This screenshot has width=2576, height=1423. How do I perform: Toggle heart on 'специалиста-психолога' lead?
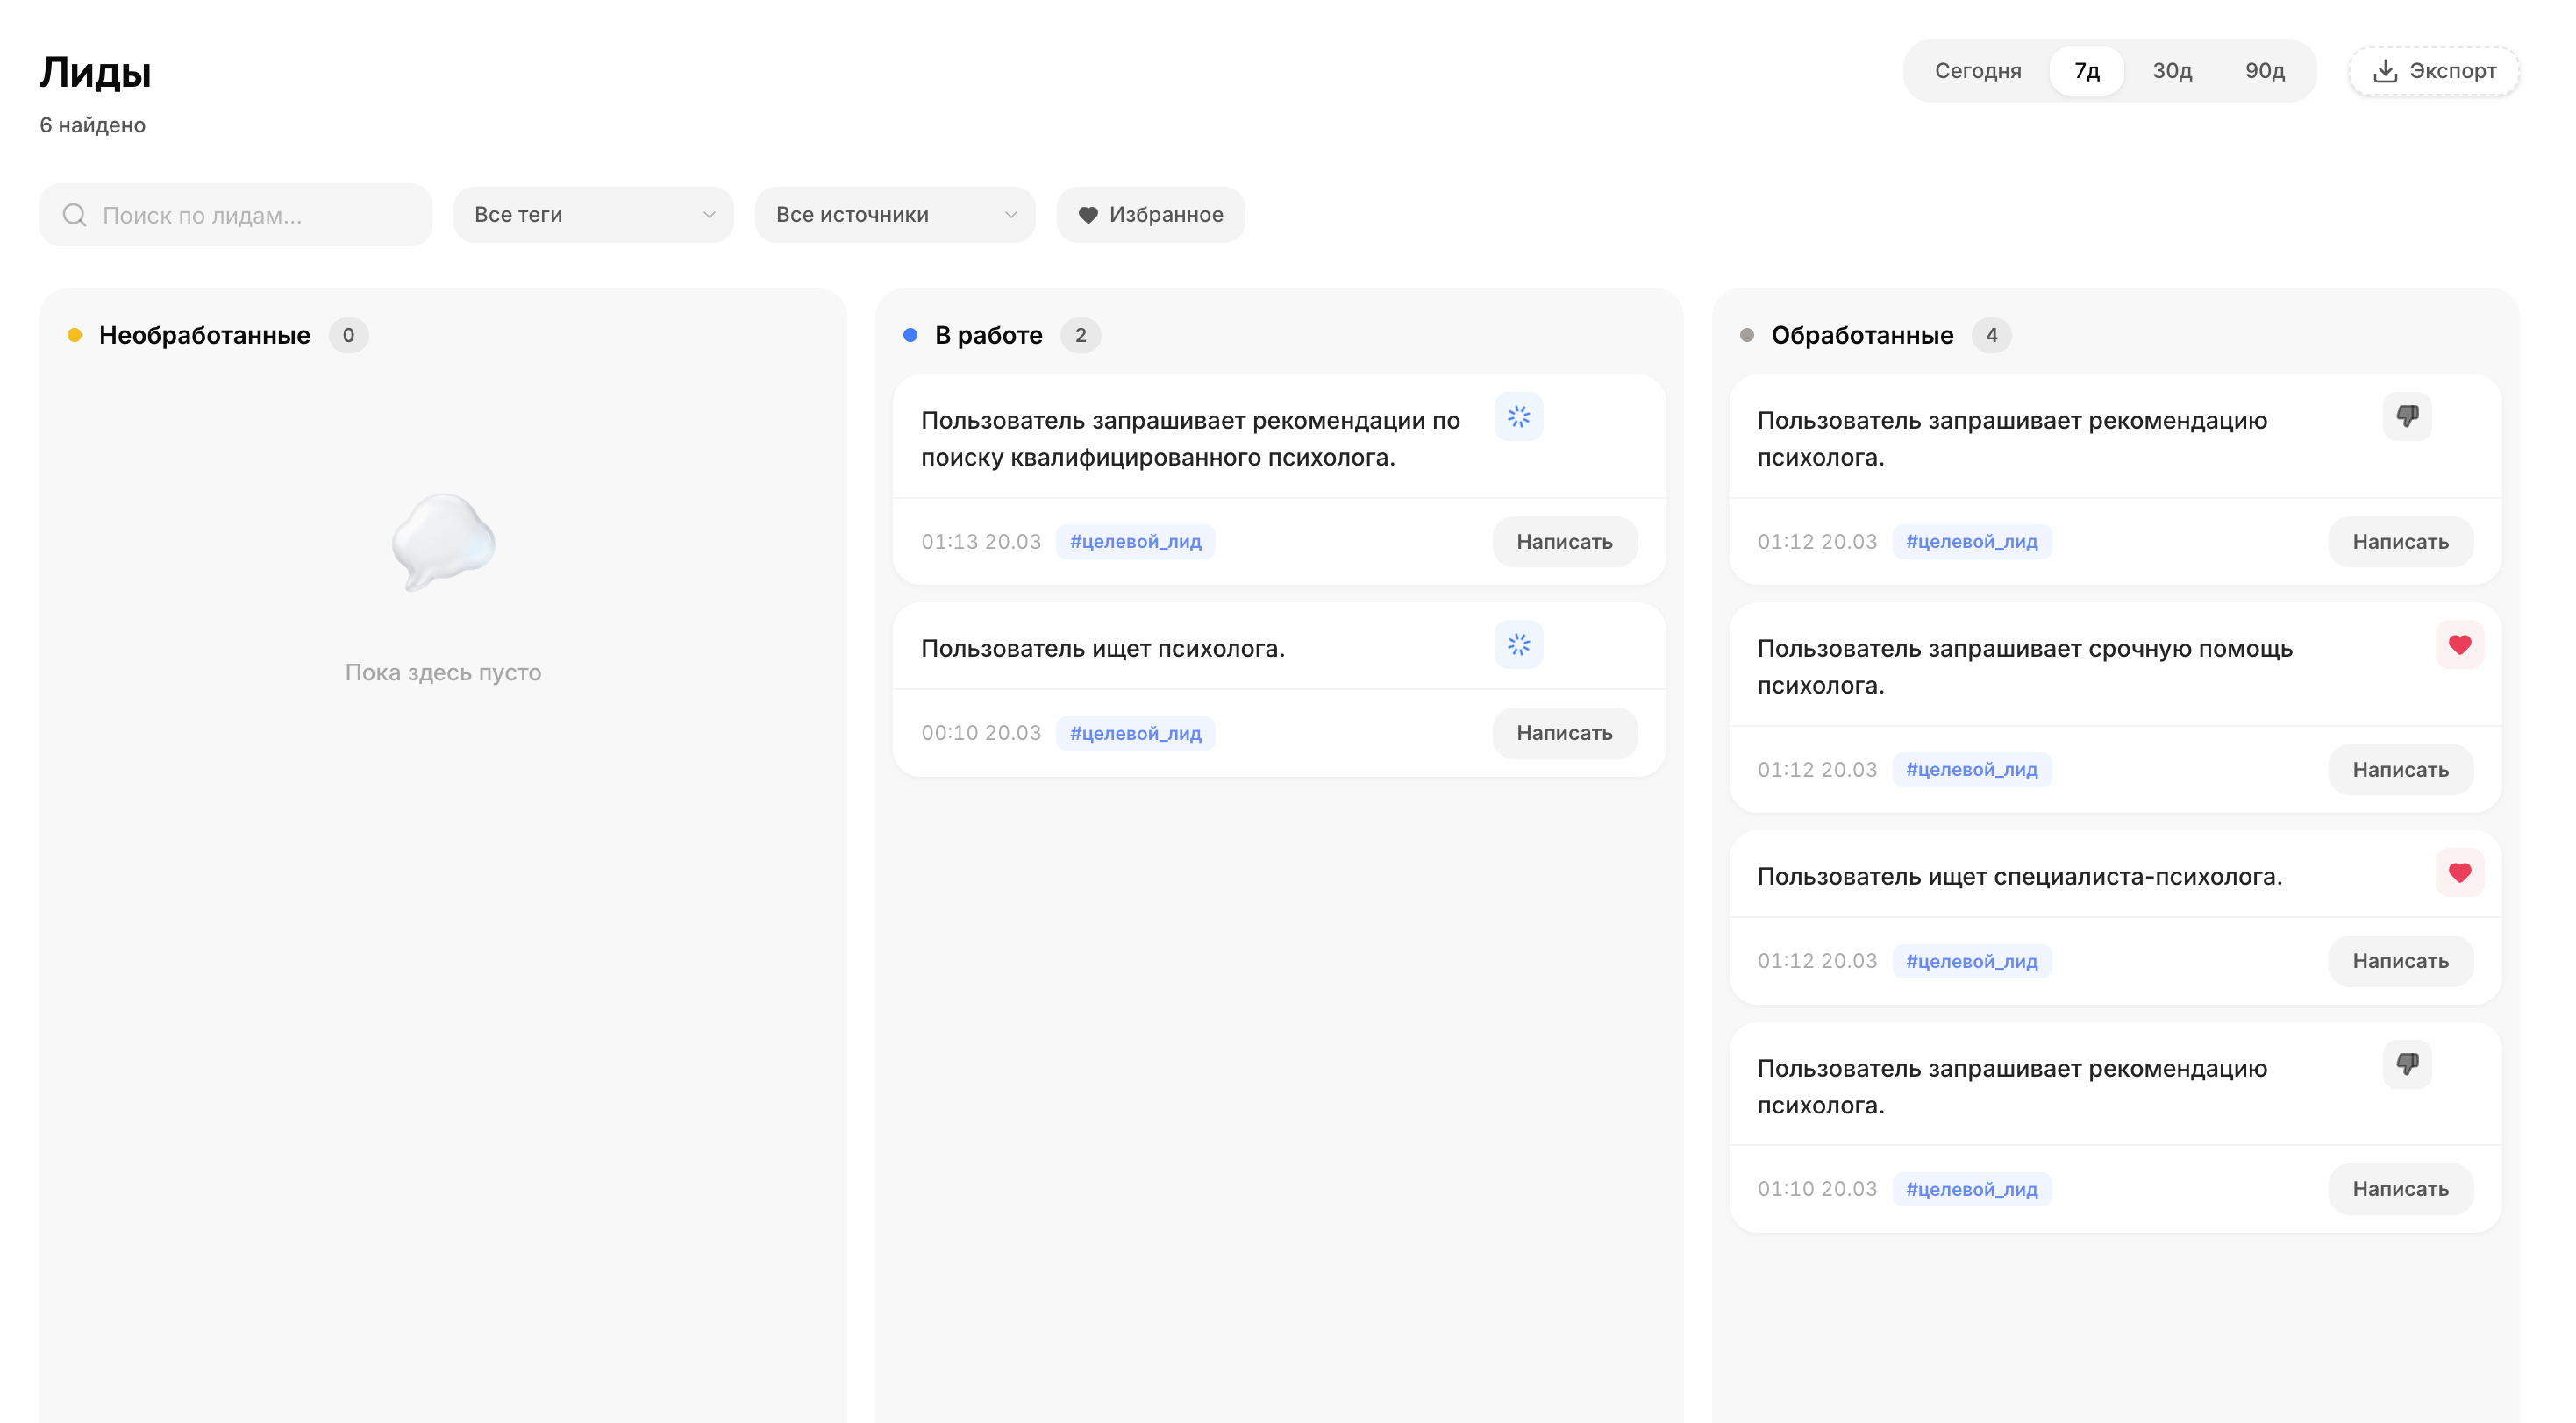point(2459,872)
